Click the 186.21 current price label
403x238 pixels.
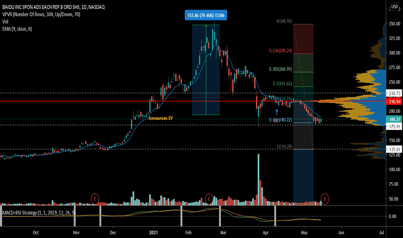[x=394, y=119]
